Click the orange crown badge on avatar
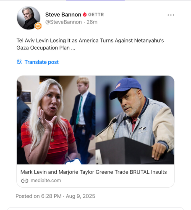The image size is (191, 210). (x=38, y=26)
